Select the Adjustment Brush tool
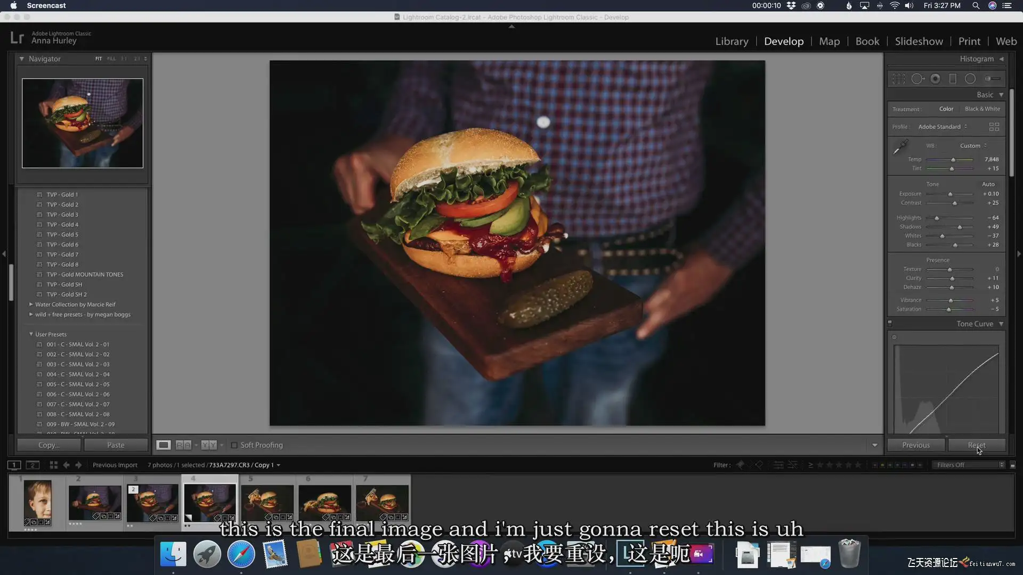Viewport: 1023px width, 575px height. point(992,79)
